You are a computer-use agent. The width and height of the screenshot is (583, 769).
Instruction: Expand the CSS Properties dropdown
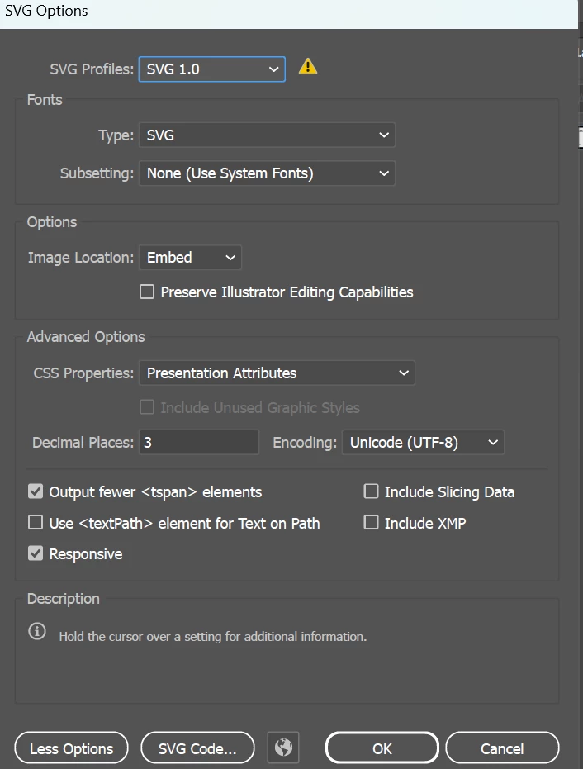click(277, 373)
